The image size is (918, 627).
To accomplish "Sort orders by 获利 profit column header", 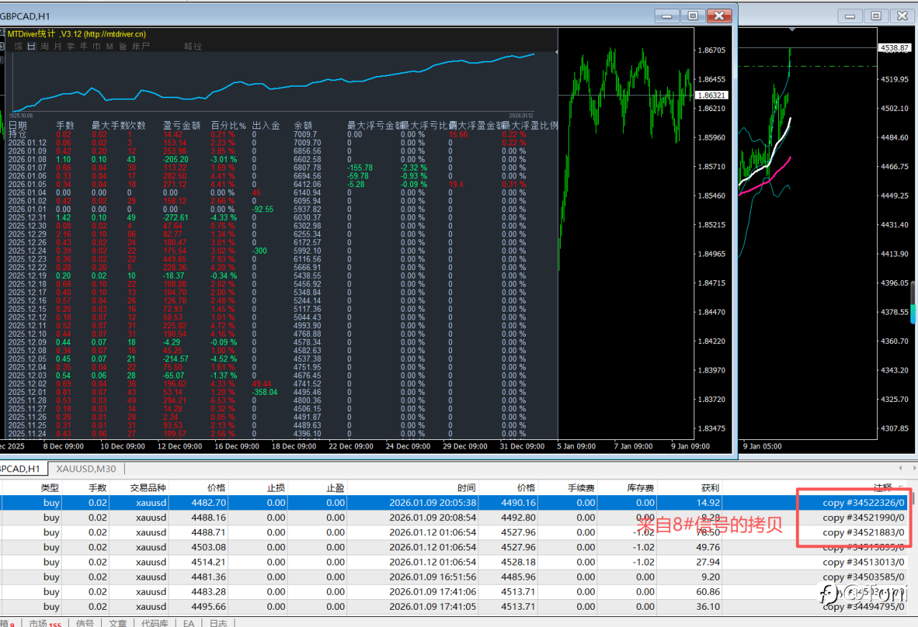I will [x=710, y=488].
